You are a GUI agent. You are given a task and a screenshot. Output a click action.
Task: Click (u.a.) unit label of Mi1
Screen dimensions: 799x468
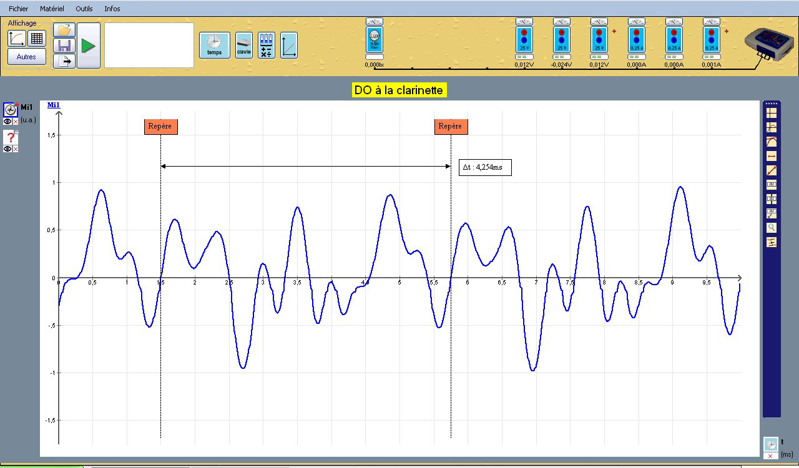tap(29, 119)
